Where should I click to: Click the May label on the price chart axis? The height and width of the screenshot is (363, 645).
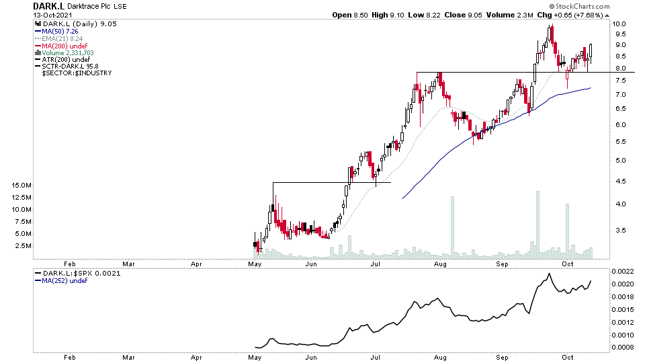pyautogui.click(x=255, y=264)
